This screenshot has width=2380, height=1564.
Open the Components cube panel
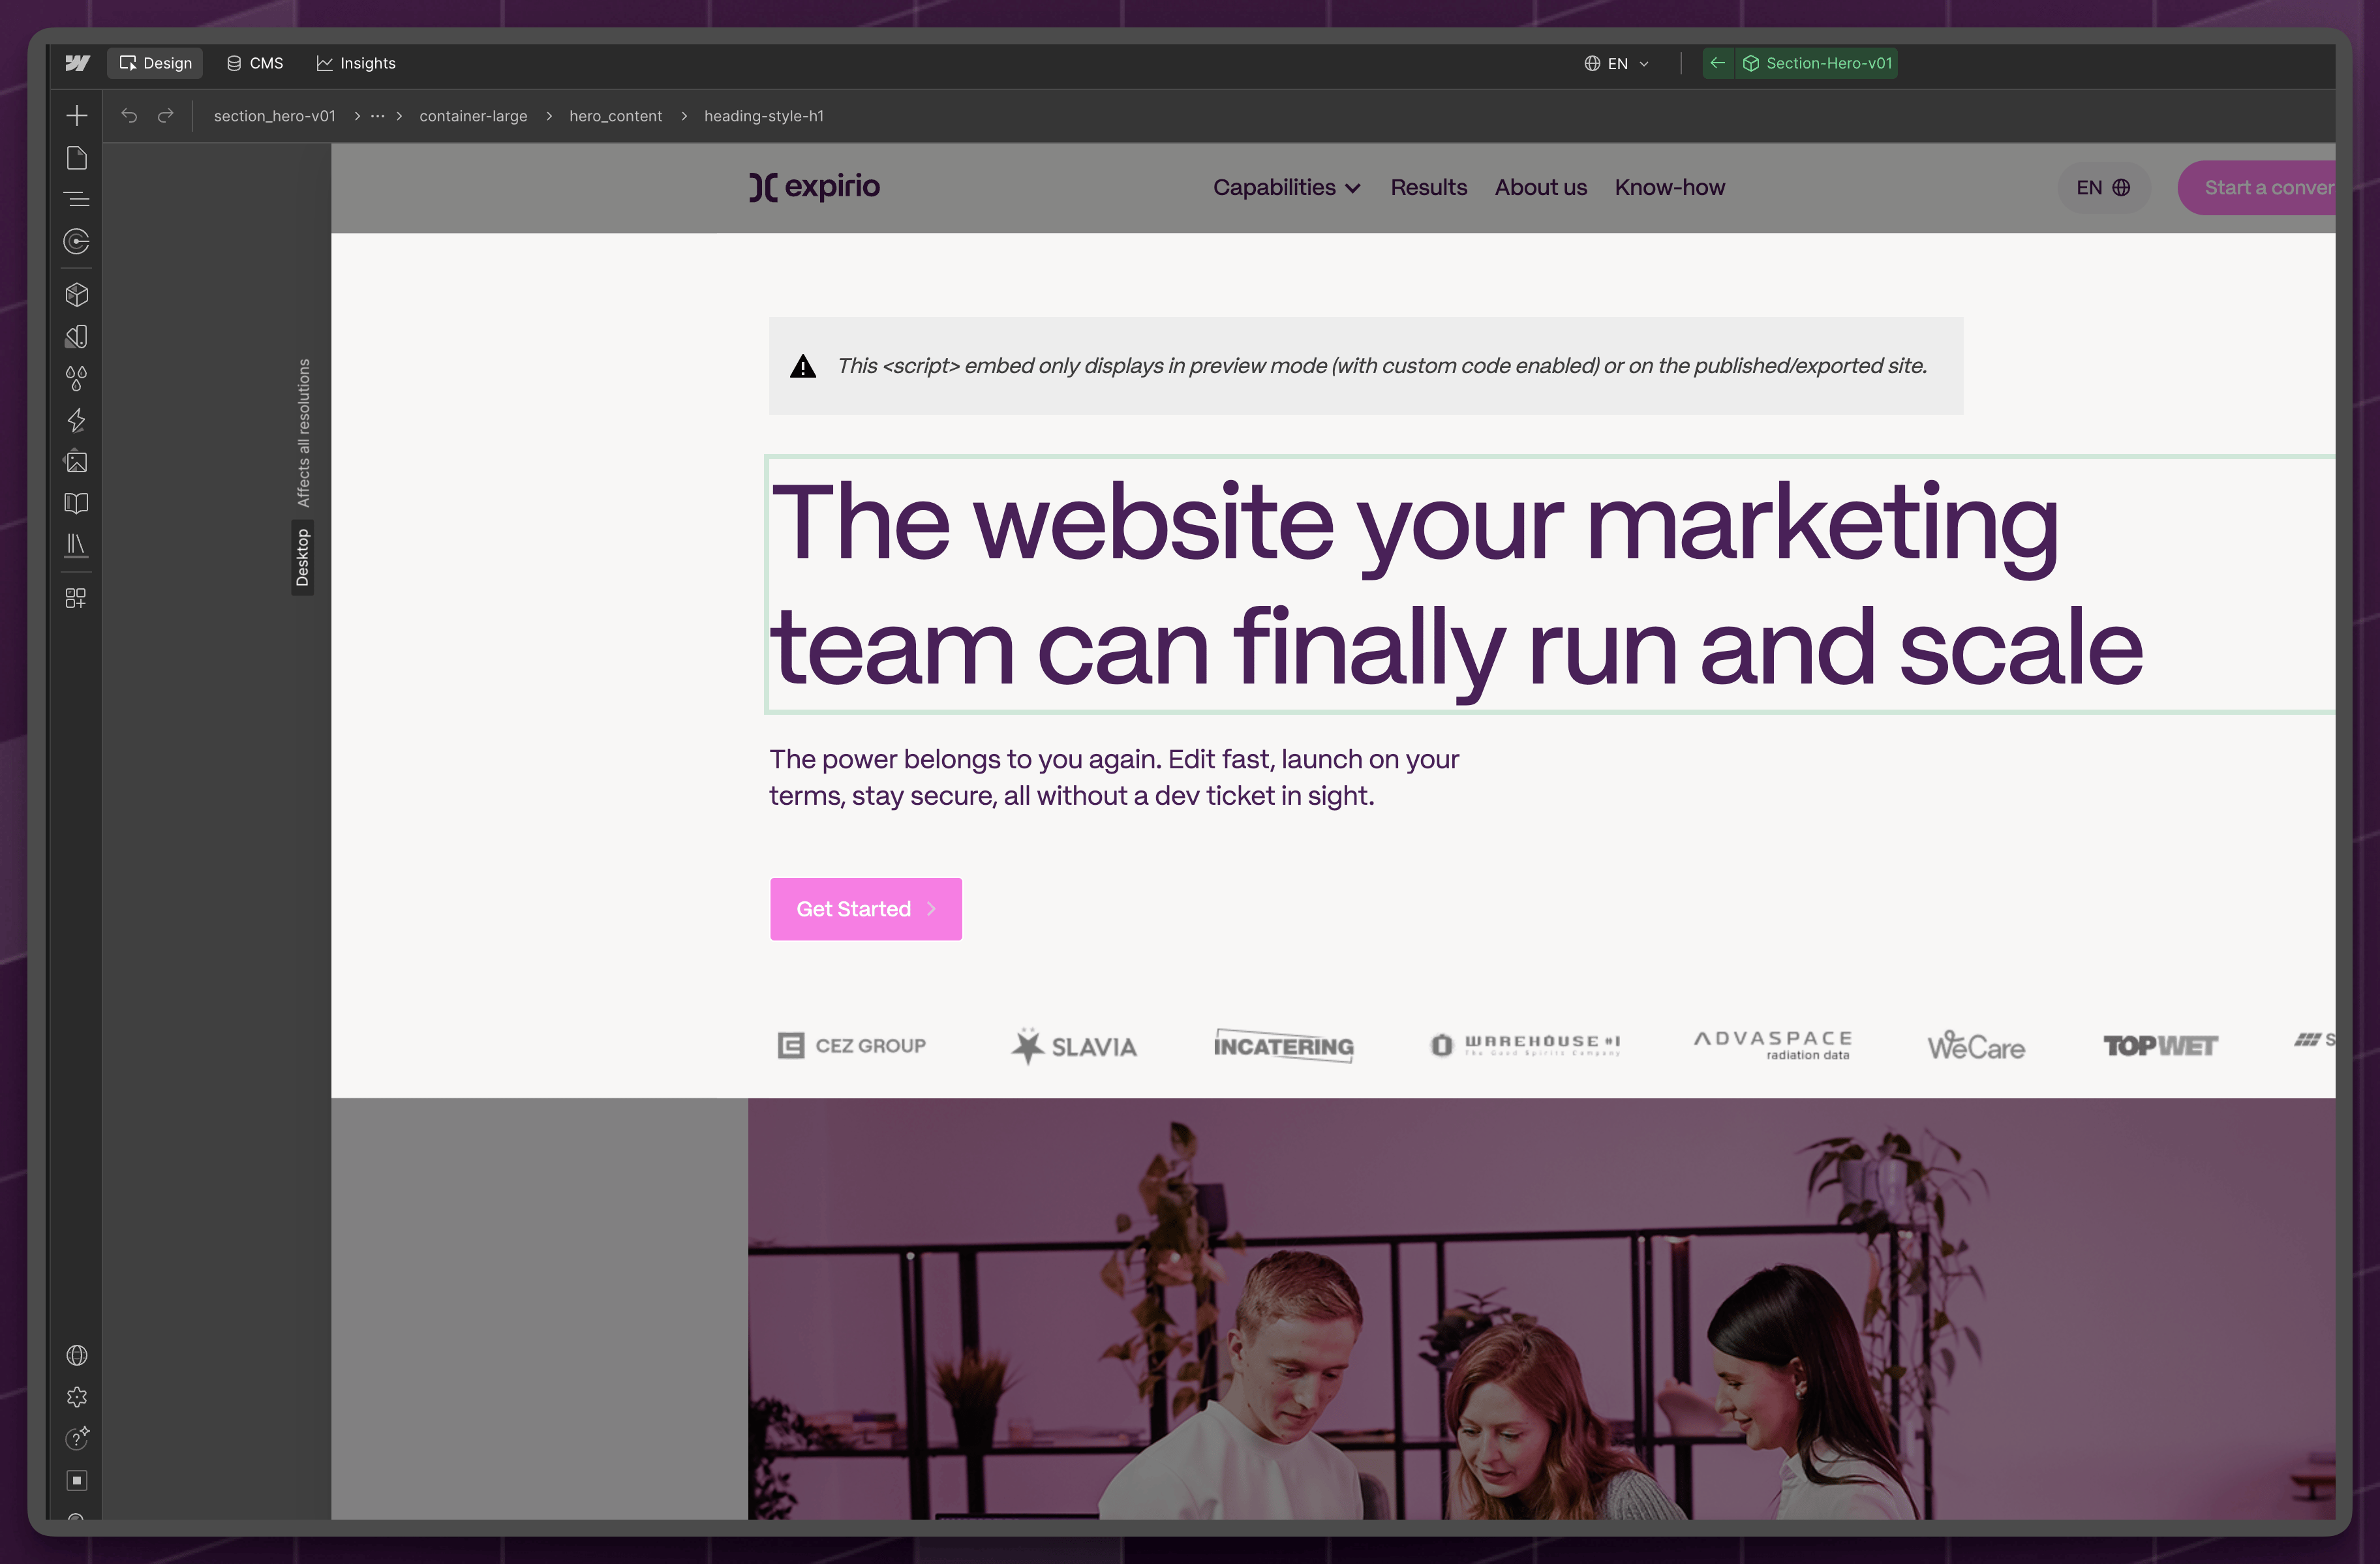pyautogui.click(x=77, y=295)
